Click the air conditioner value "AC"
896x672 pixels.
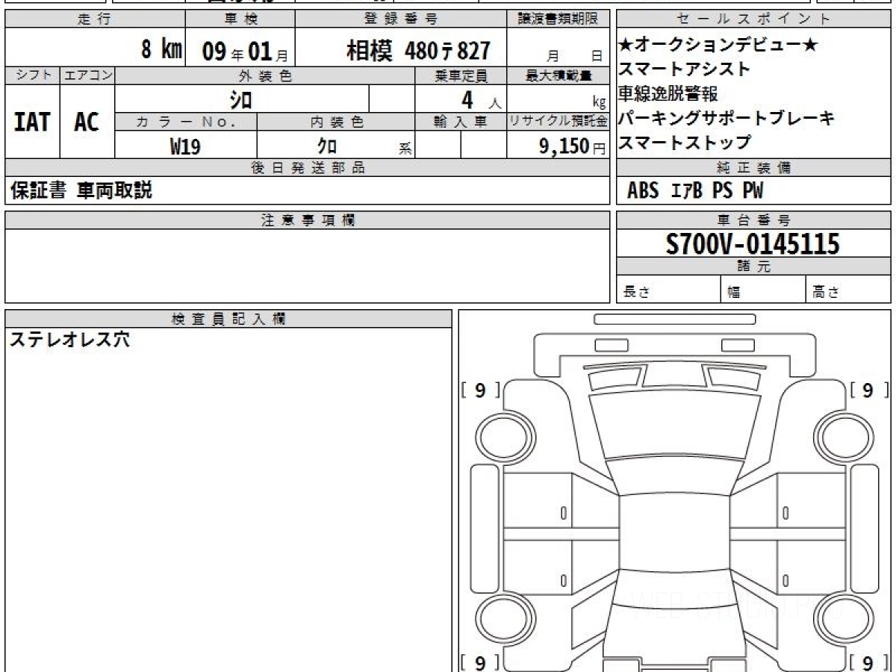tap(87, 122)
